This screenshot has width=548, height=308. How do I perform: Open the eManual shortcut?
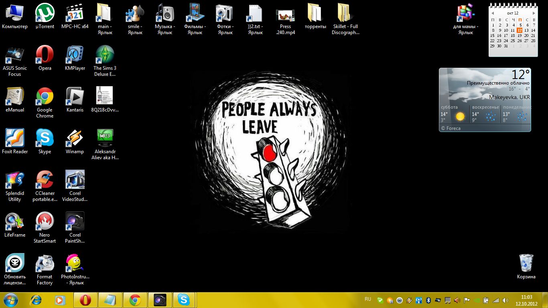tap(15, 100)
